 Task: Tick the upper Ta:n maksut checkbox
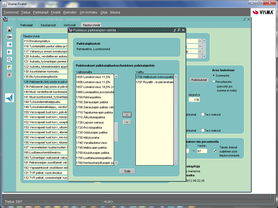click(203, 114)
